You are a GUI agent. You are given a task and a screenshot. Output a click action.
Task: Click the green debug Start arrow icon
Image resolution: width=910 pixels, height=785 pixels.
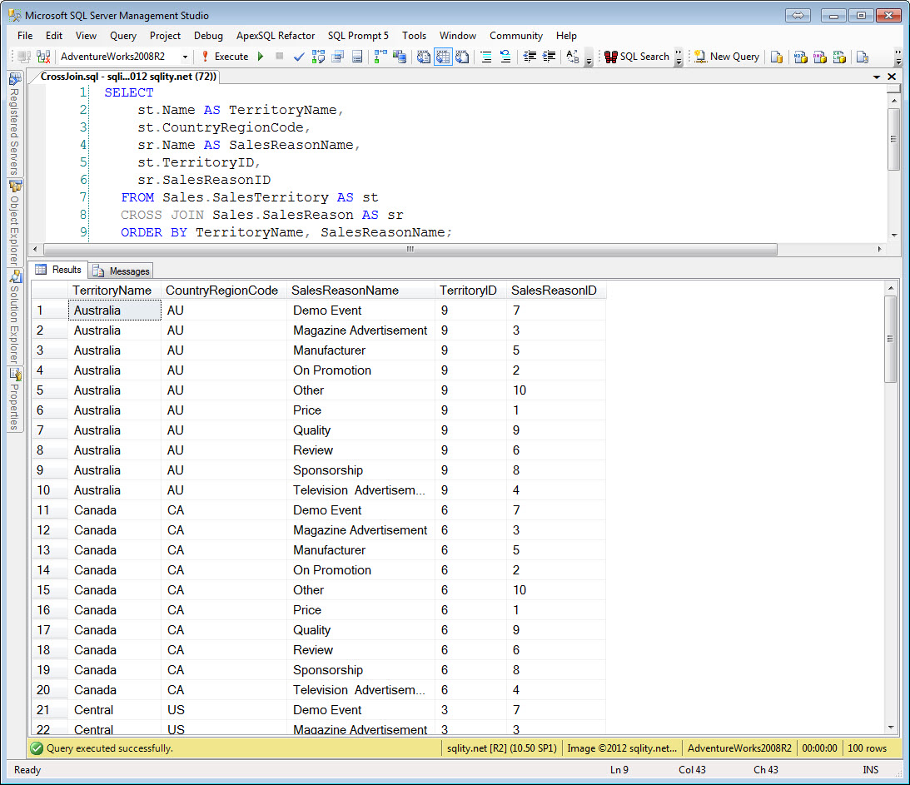pos(260,57)
